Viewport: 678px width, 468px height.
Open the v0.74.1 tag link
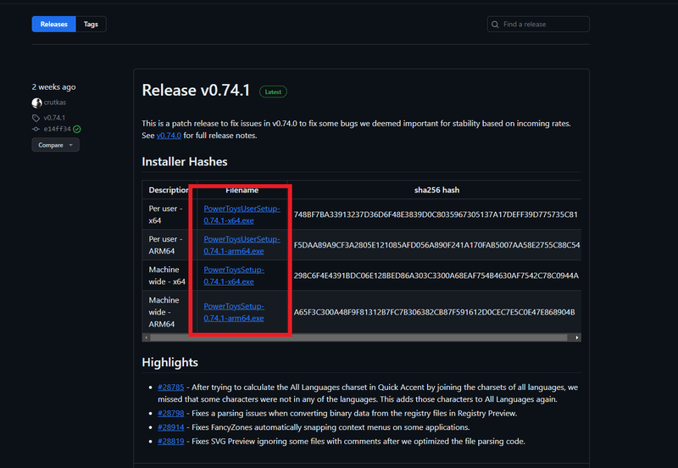coord(54,118)
